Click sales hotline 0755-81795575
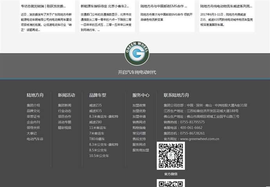The image size is (270, 187). 192,122
